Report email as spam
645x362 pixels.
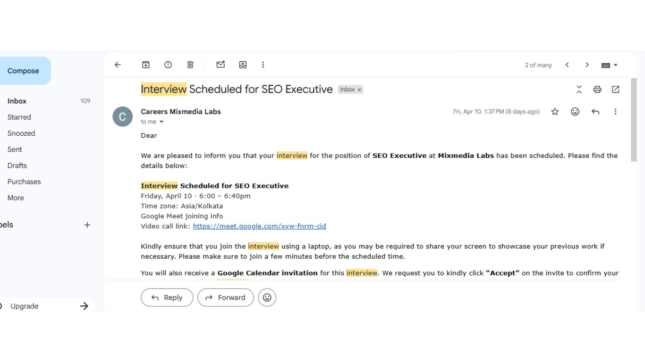pyautogui.click(x=168, y=65)
